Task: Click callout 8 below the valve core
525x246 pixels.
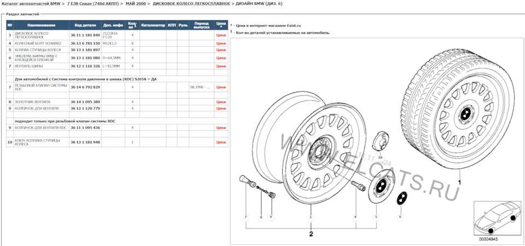Action: [x=261, y=218]
